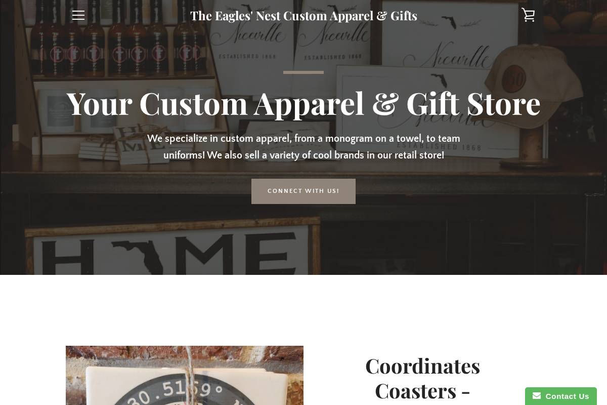
Task: Click the 'Gifts' word in the site title
Action: coord(404,16)
